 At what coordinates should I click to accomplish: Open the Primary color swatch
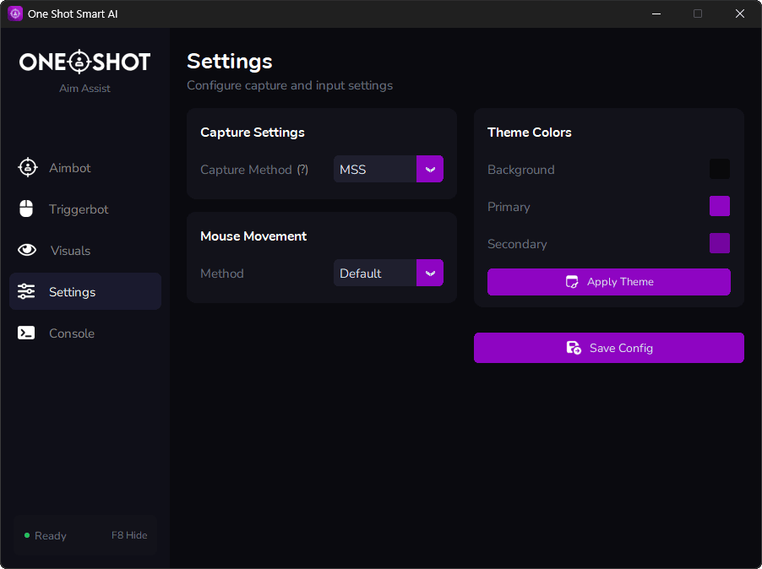coord(719,206)
